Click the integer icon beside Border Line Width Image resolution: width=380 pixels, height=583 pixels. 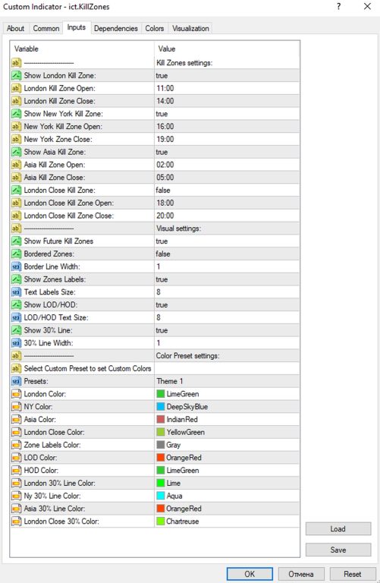click(x=17, y=266)
